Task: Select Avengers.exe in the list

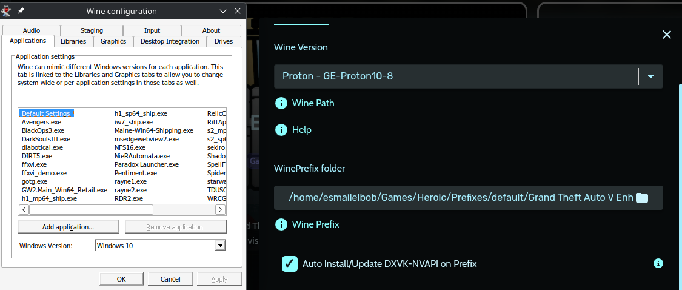Action: tap(41, 122)
